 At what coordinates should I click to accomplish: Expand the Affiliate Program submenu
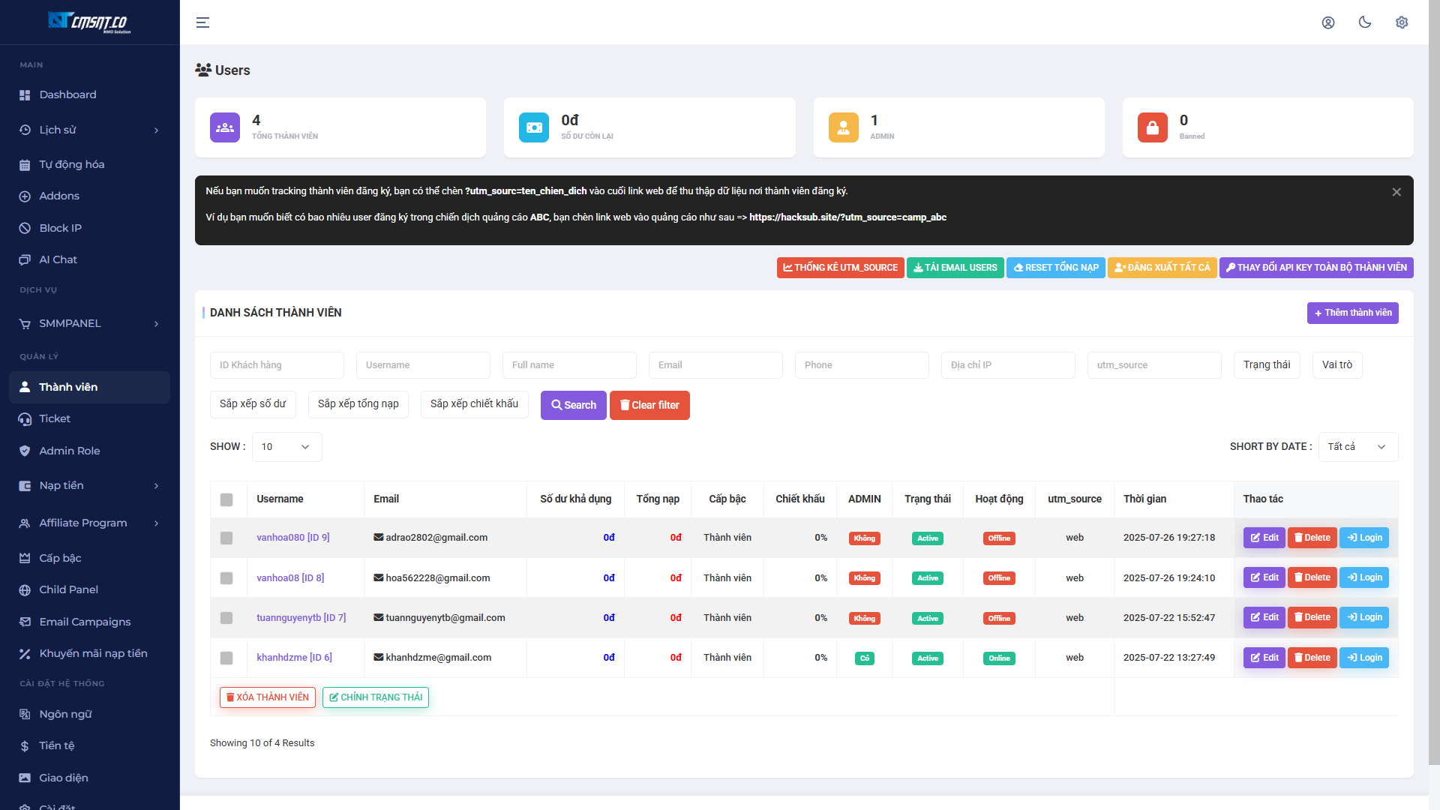point(90,523)
